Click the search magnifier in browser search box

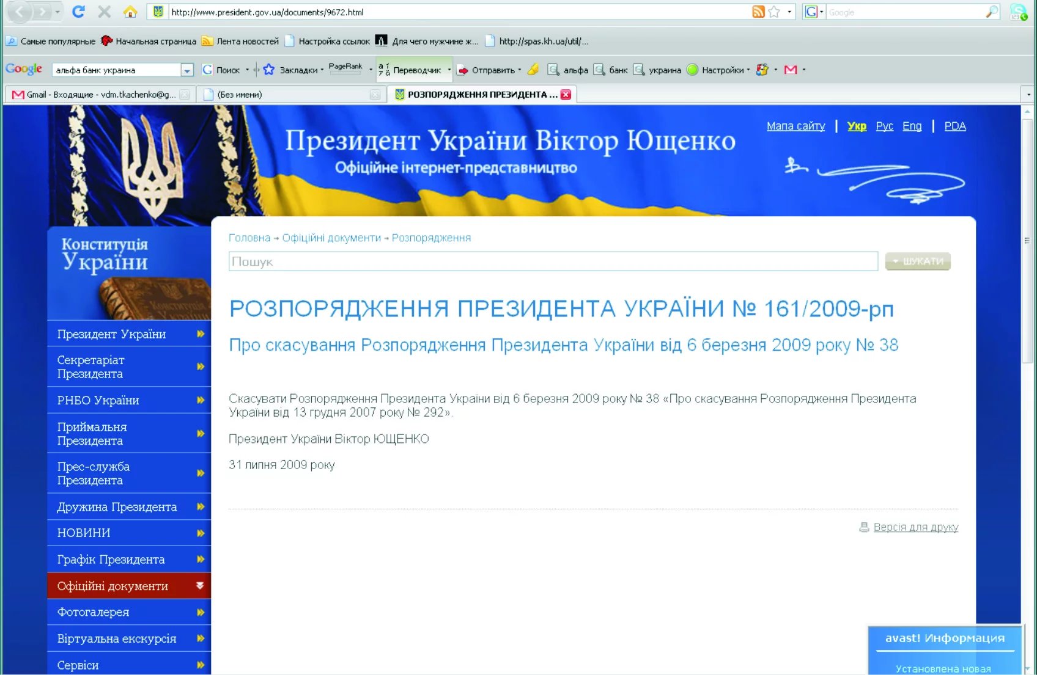click(992, 12)
